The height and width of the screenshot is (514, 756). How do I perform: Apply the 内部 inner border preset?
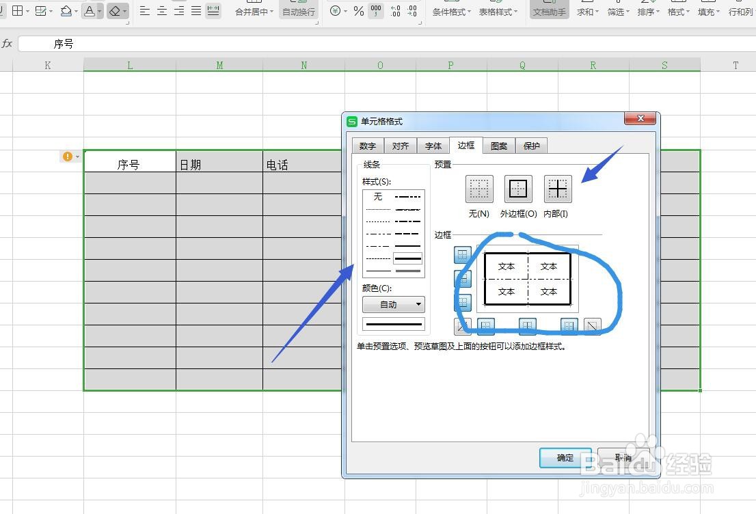(x=557, y=189)
